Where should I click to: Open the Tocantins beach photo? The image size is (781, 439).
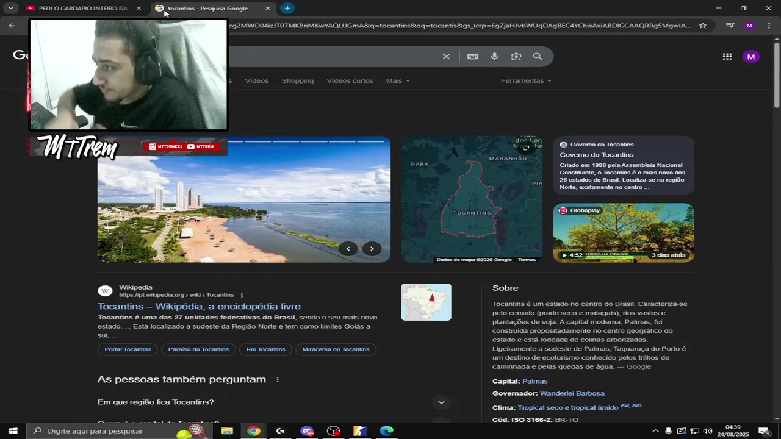(x=244, y=199)
